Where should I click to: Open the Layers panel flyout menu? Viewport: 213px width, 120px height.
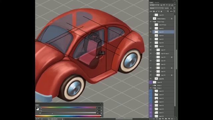(x=174, y=3)
